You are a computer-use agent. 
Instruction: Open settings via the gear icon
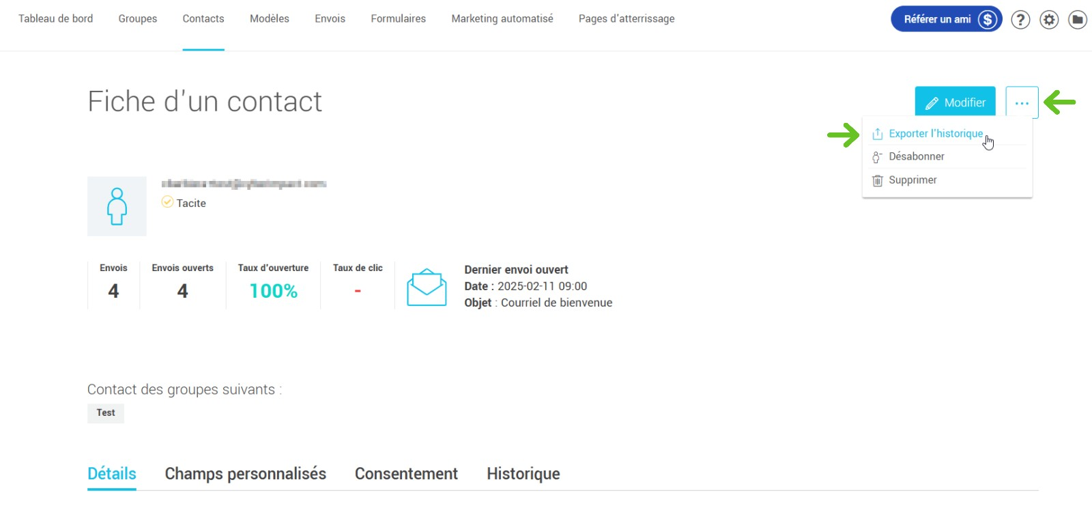[1049, 20]
